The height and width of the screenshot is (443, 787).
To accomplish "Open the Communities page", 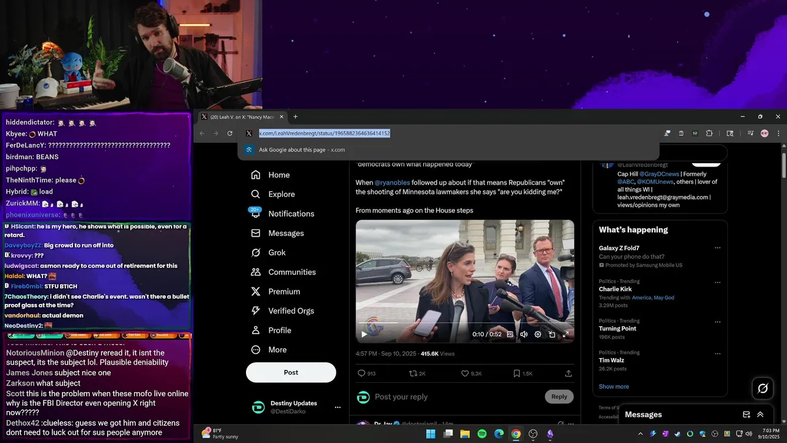I will (x=283, y=272).
